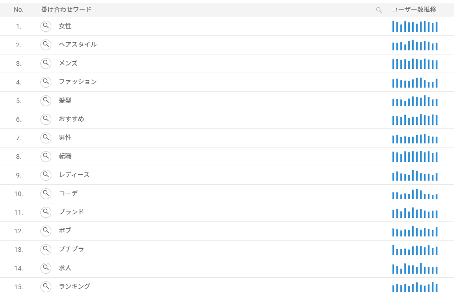
Task: Select the ボブ keyword text
Action: pyautogui.click(x=65, y=231)
